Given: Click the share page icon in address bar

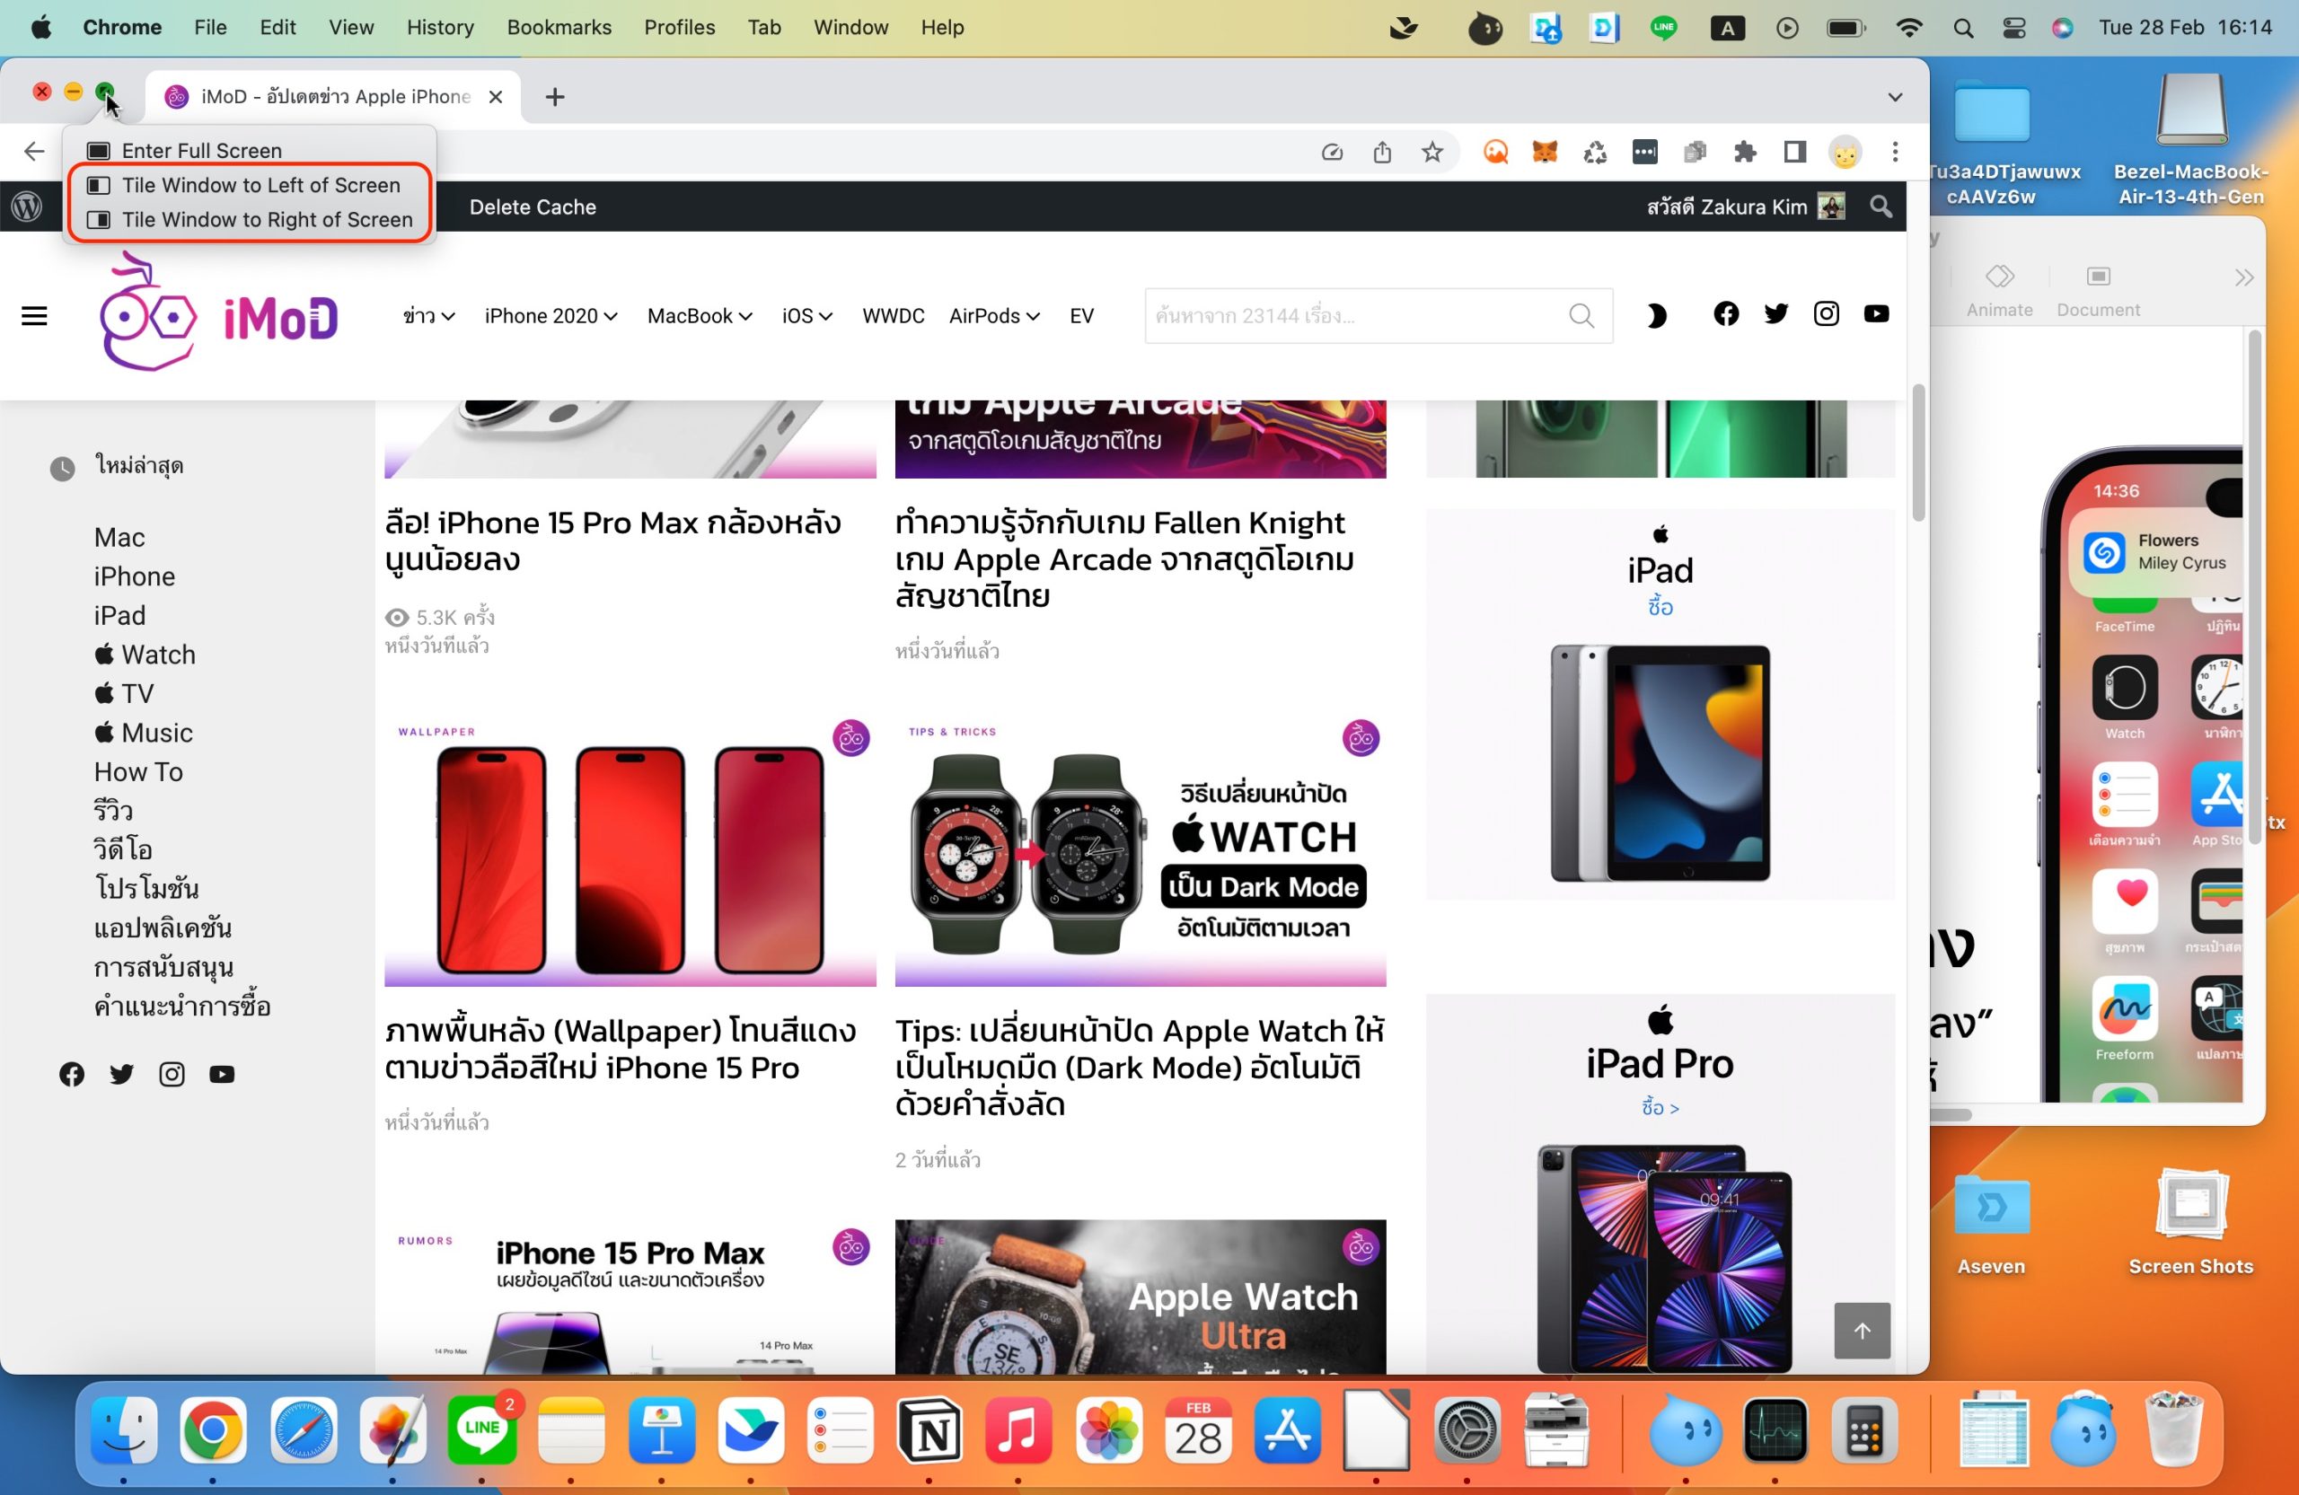Looking at the screenshot, I should (1382, 152).
